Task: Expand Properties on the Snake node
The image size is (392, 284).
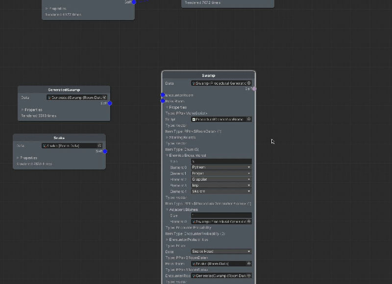Action: (x=18, y=158)
